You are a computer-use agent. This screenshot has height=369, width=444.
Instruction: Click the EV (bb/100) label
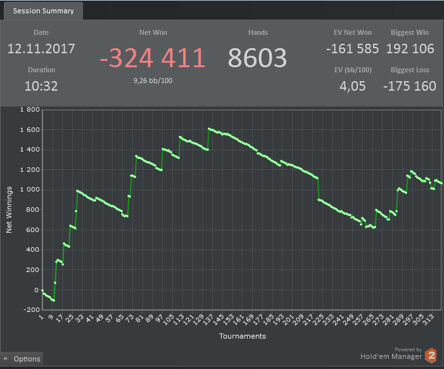coord(353,70)
